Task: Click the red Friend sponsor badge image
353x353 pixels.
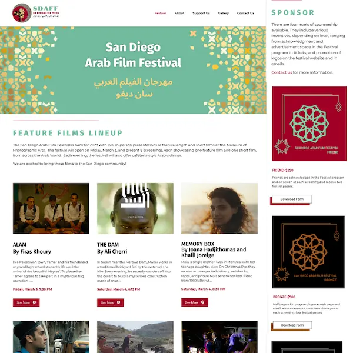Action: click(309, 124)
